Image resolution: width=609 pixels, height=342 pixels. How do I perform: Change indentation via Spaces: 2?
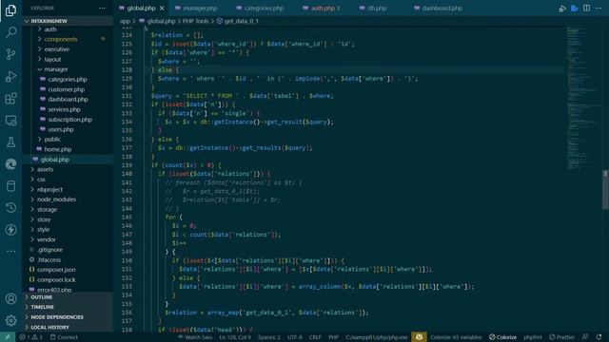pyautogui.click(x=269, y=337)
